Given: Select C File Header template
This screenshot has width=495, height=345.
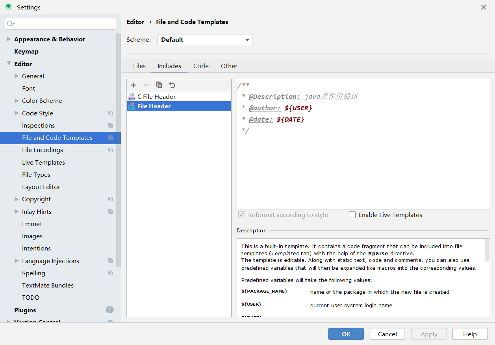Looking at the screenshot, I should point(179,97).
